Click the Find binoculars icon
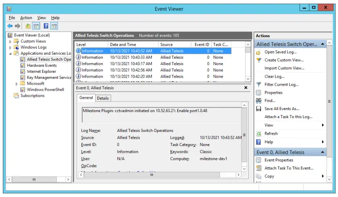This screenshot has width=338, height=197. coord(259,101)
